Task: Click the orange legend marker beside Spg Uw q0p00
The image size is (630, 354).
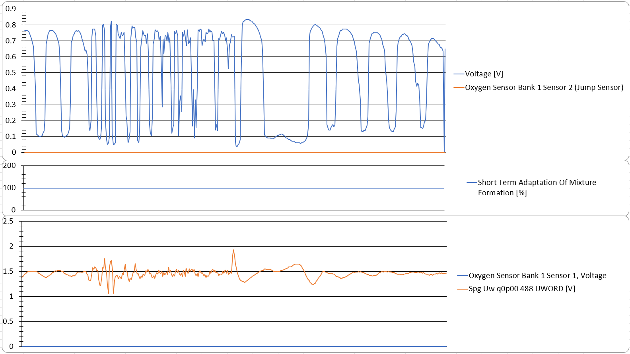Action: [x=463, y=289]
